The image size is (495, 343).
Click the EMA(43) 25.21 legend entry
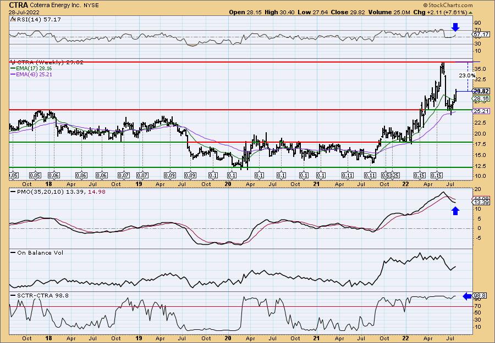point(31,74)
